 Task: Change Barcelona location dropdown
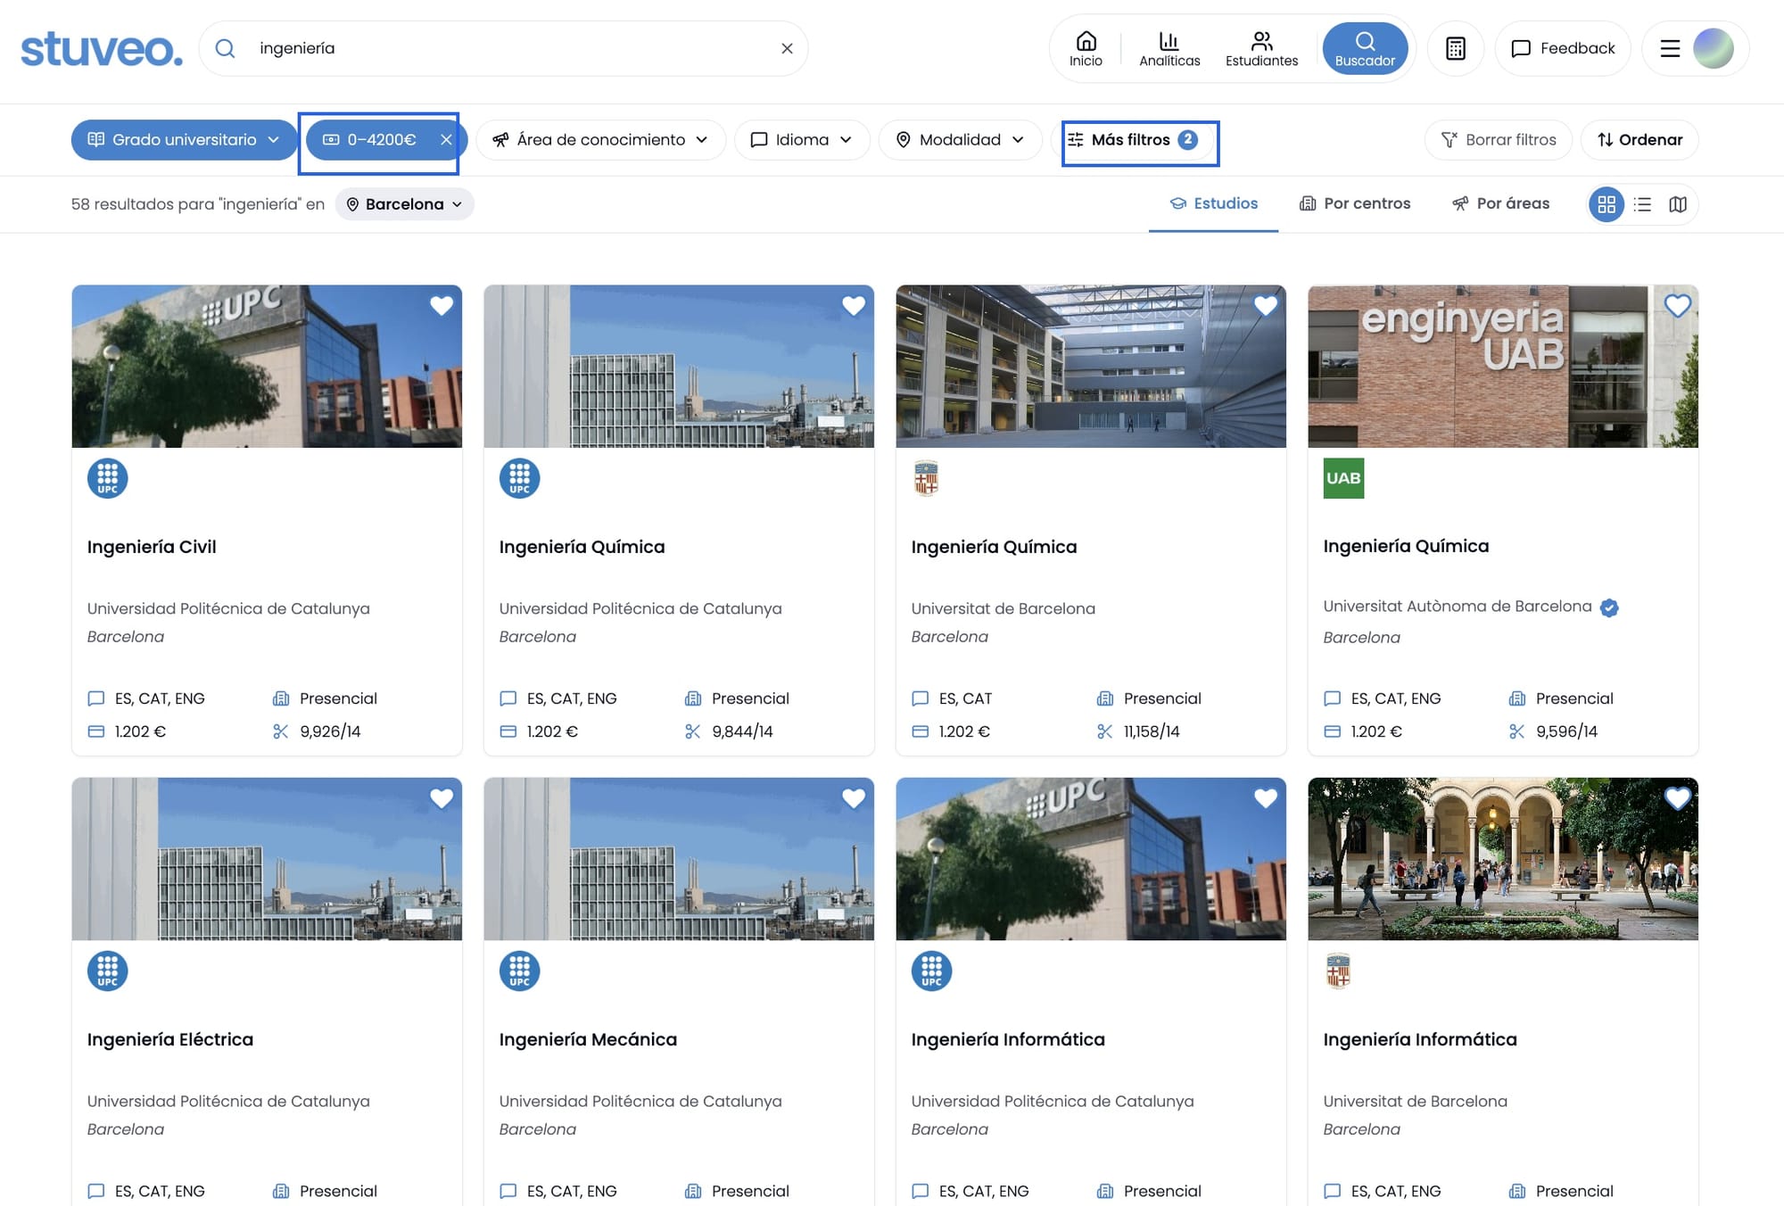tap(405, 204)
